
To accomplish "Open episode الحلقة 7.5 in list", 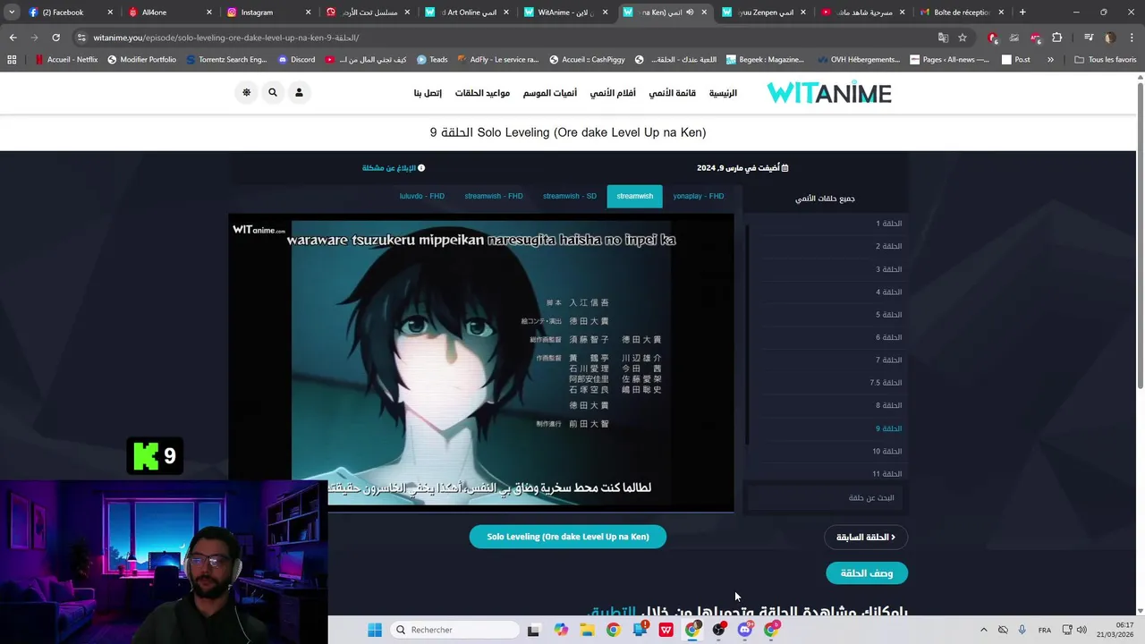I will pos(886,383).
